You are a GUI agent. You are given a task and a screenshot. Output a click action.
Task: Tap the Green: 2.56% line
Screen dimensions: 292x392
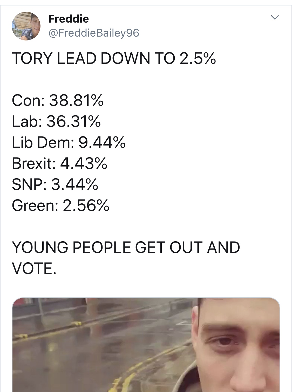(60, 205)
